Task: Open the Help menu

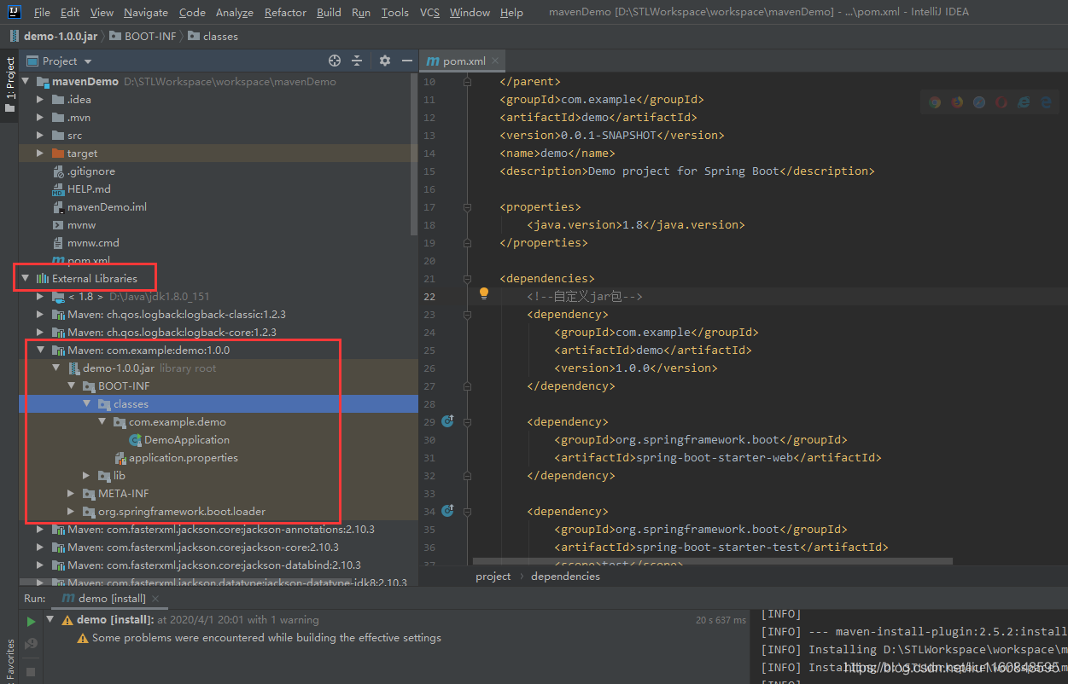Action: (x=511, y=13)
